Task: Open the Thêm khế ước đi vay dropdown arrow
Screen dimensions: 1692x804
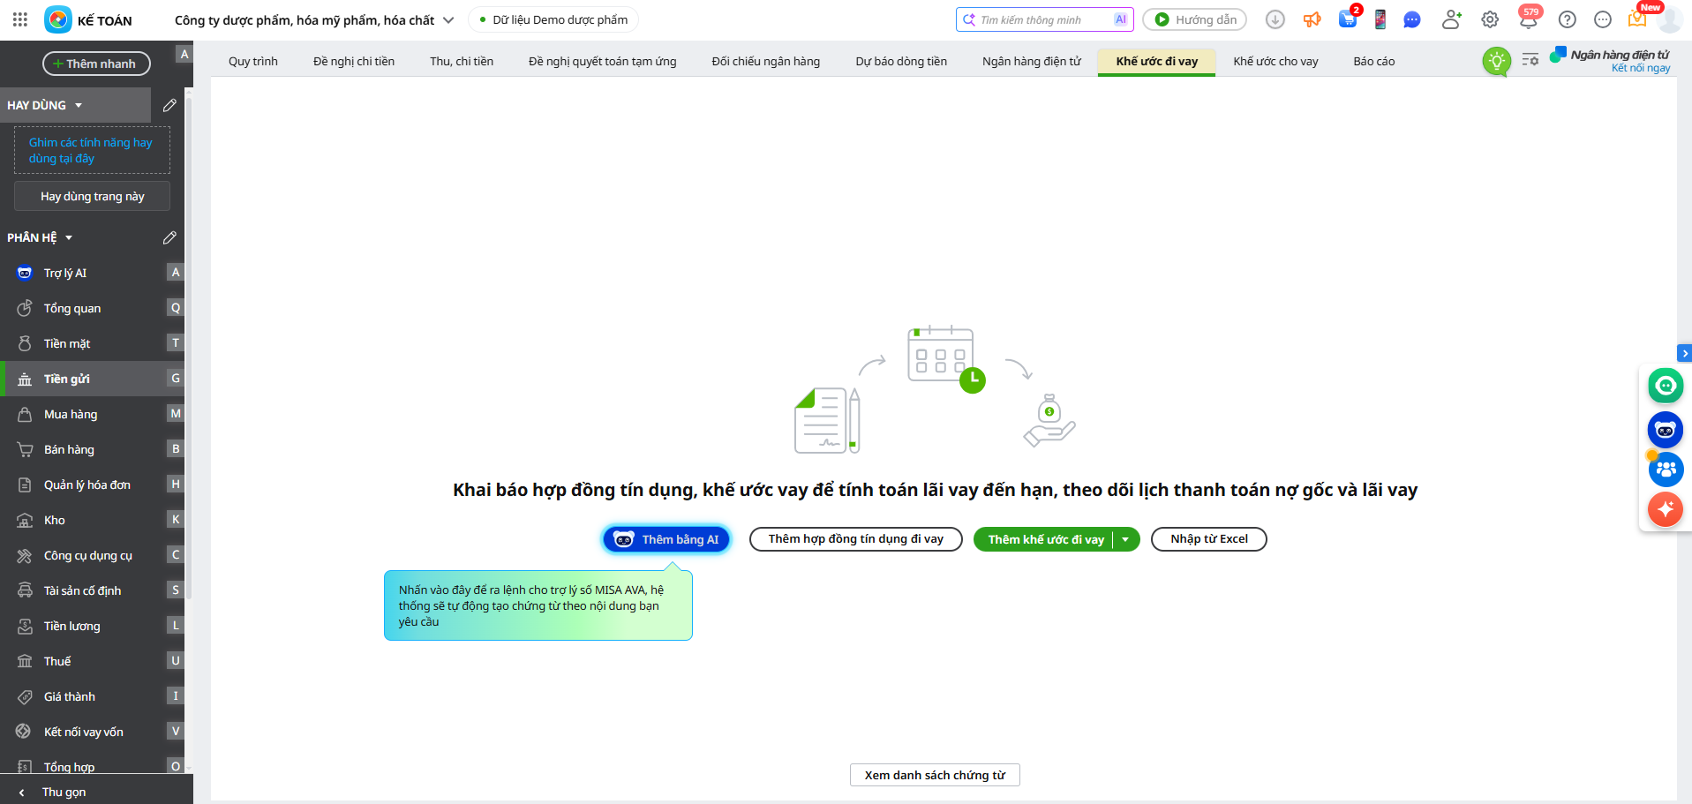Action: [1126, 539]
